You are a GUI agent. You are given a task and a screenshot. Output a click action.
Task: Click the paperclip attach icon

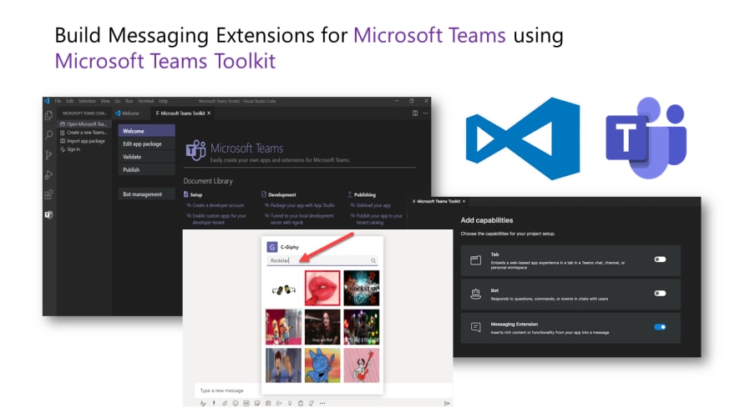pos(225,403)
